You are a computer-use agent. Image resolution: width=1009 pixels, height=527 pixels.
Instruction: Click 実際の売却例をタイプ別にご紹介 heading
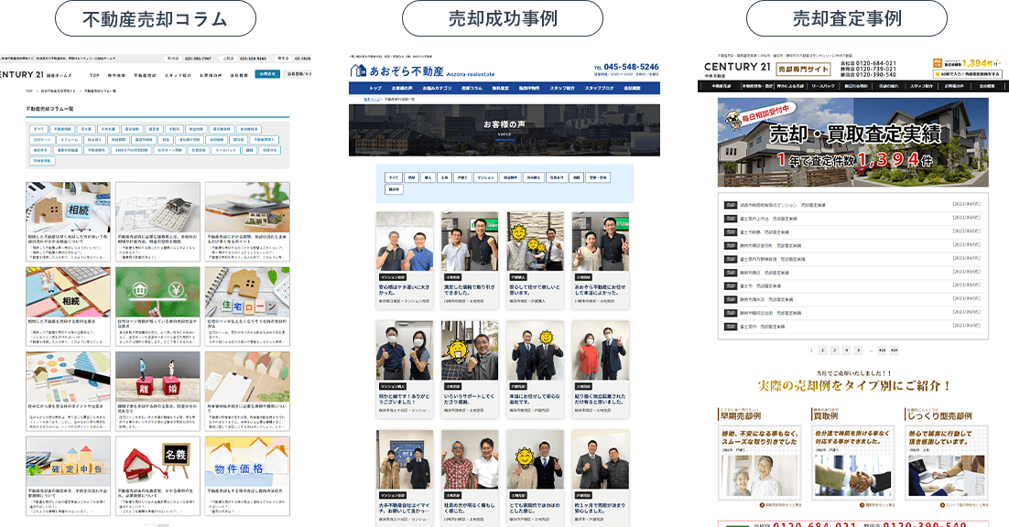point(853,385)
